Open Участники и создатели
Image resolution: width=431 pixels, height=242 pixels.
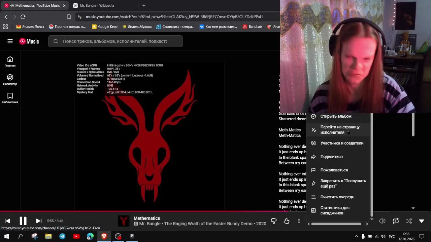click(x=338, y=143)
